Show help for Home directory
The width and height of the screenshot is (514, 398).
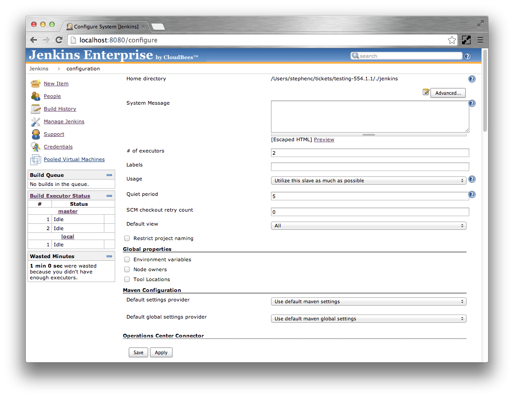[x=472, y=79]
